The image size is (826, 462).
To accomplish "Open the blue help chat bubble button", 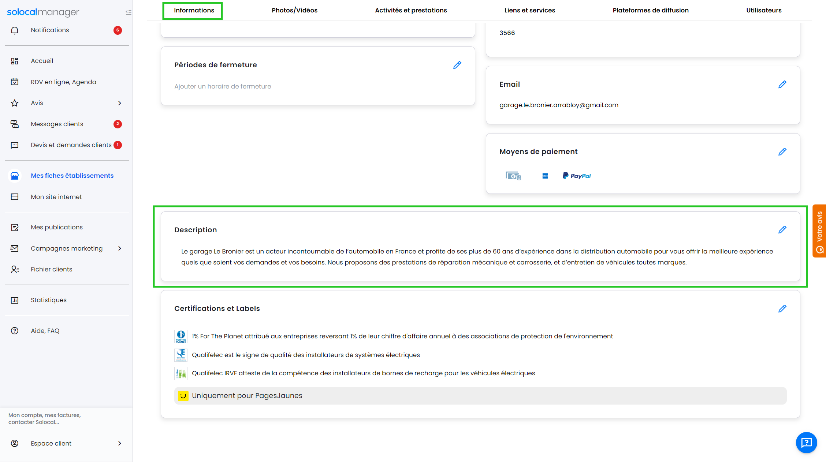I will [807, 443].
